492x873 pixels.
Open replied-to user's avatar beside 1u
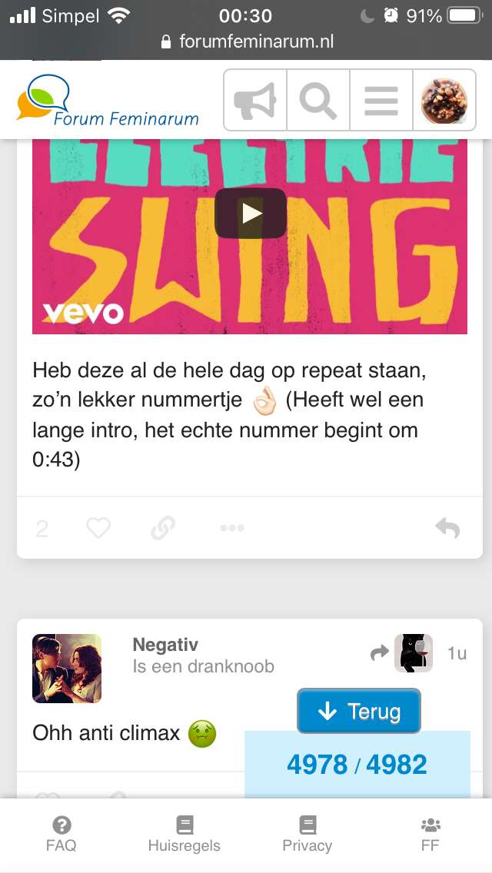click(x=414, y=653)
